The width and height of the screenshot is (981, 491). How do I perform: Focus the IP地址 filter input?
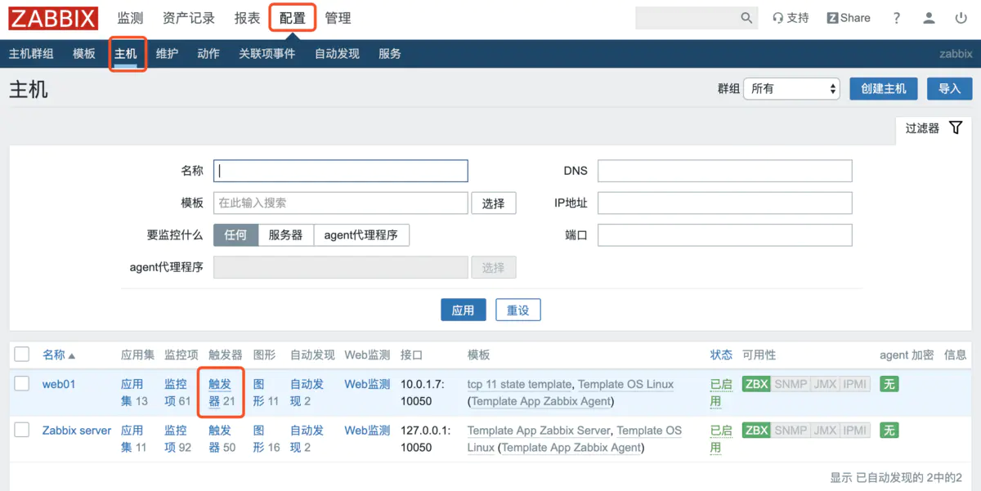click(x=725, y=203)
